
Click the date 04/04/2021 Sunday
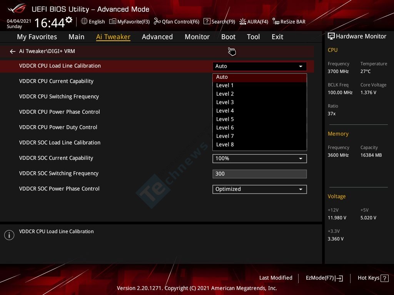tap(19, 24)
